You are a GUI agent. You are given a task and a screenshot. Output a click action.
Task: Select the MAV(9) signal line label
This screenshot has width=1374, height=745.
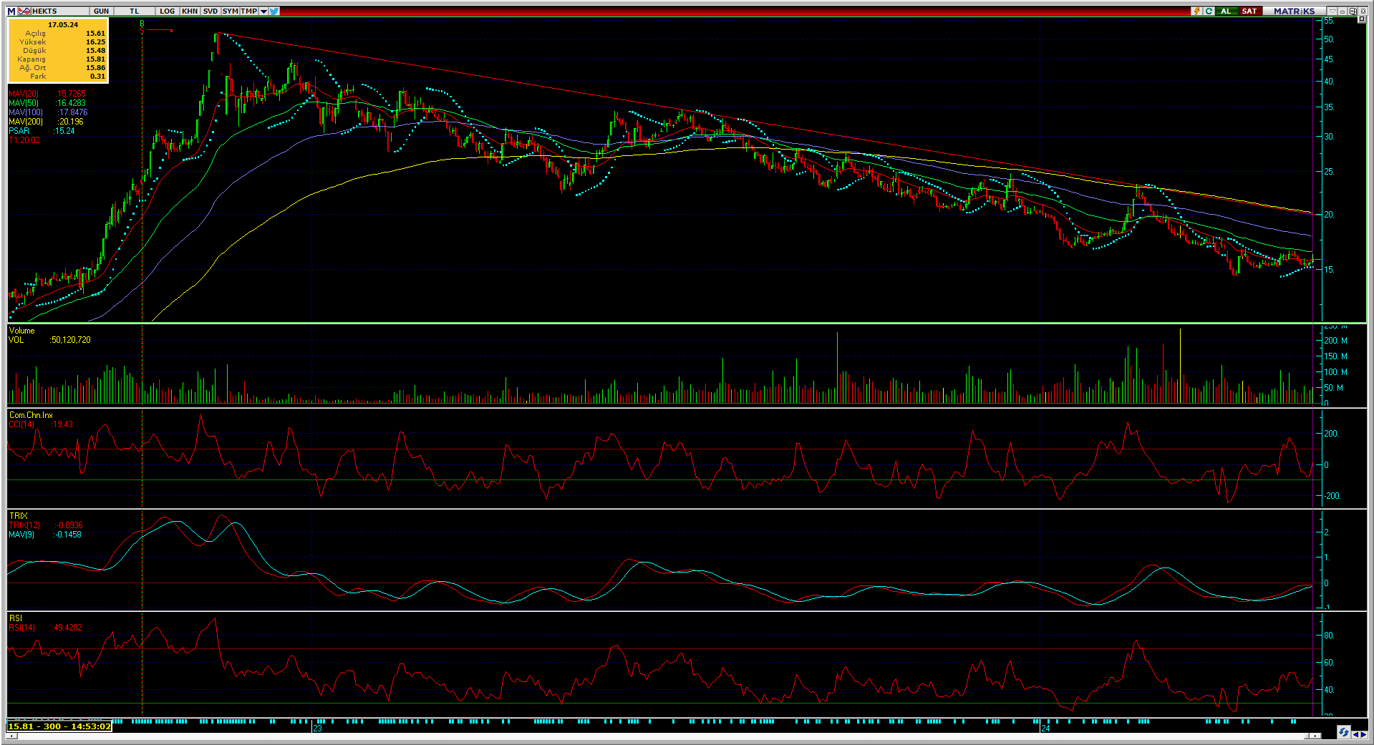pyautogui.click(x=21, y=535)
